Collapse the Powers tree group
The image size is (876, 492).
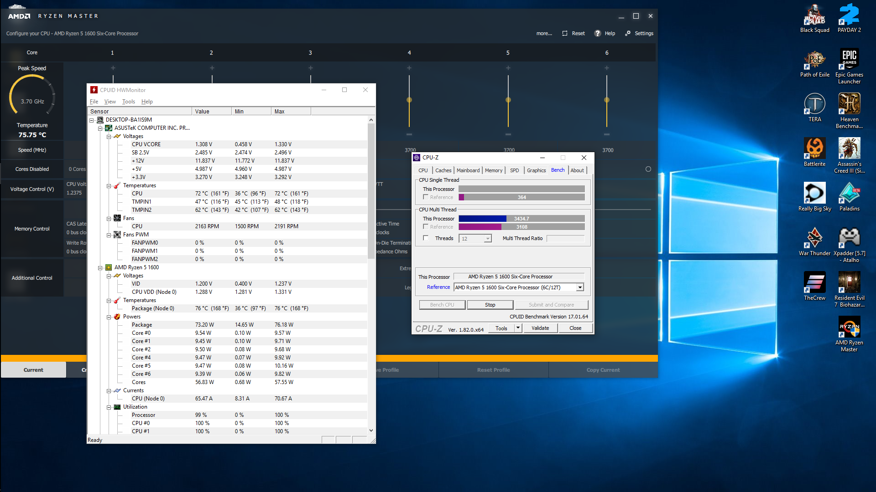(x=109, y=317)
